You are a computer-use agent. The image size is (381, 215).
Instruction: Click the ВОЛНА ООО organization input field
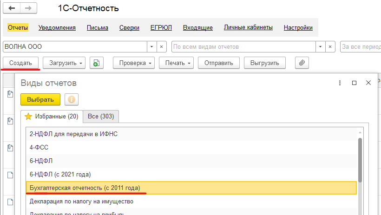pos(75,46)
